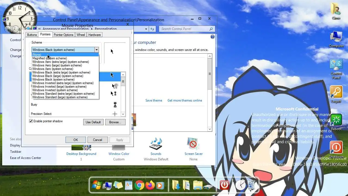Image resolution: width=348 pixels, height=196 pixels.
Task: Open the Taskbar link in sidebar
Action: coord(15,152)
